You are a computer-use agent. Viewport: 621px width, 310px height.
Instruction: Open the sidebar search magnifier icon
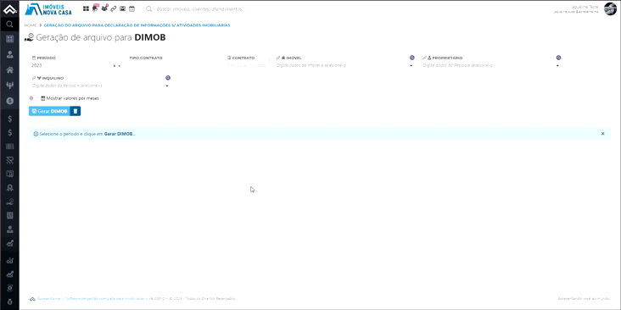(x=10, y=24)
